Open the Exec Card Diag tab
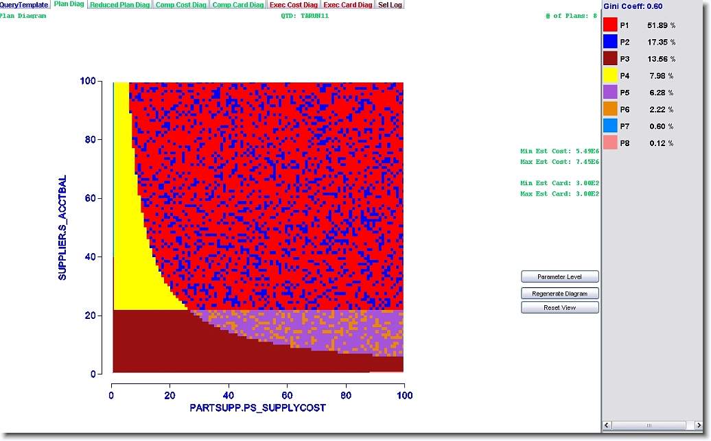Image resolution: width=711 pixels, height=441 pixels. pos(349,5)
